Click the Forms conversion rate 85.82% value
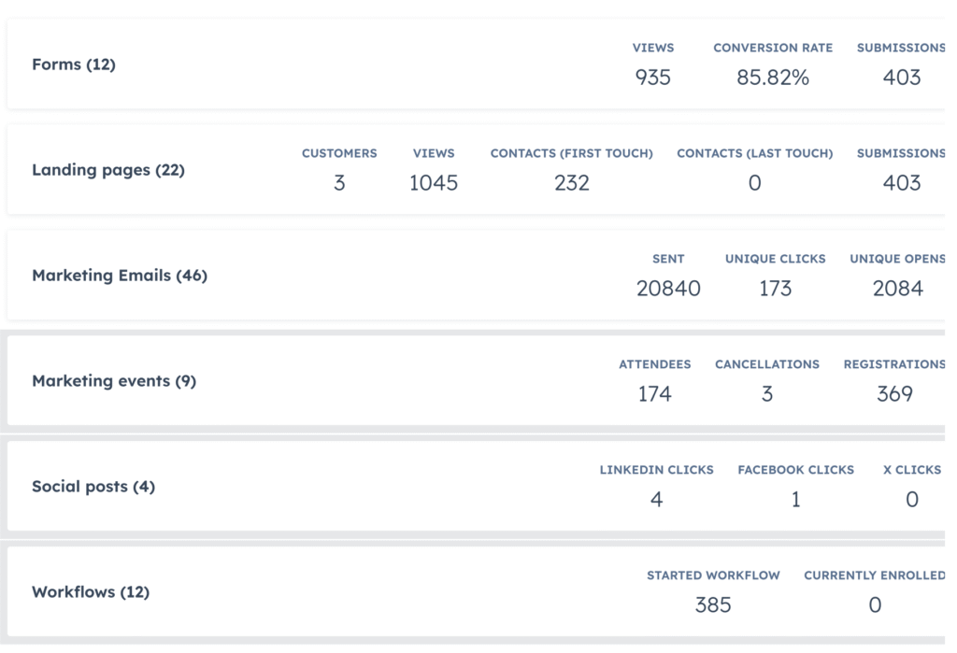 point(772,78)
